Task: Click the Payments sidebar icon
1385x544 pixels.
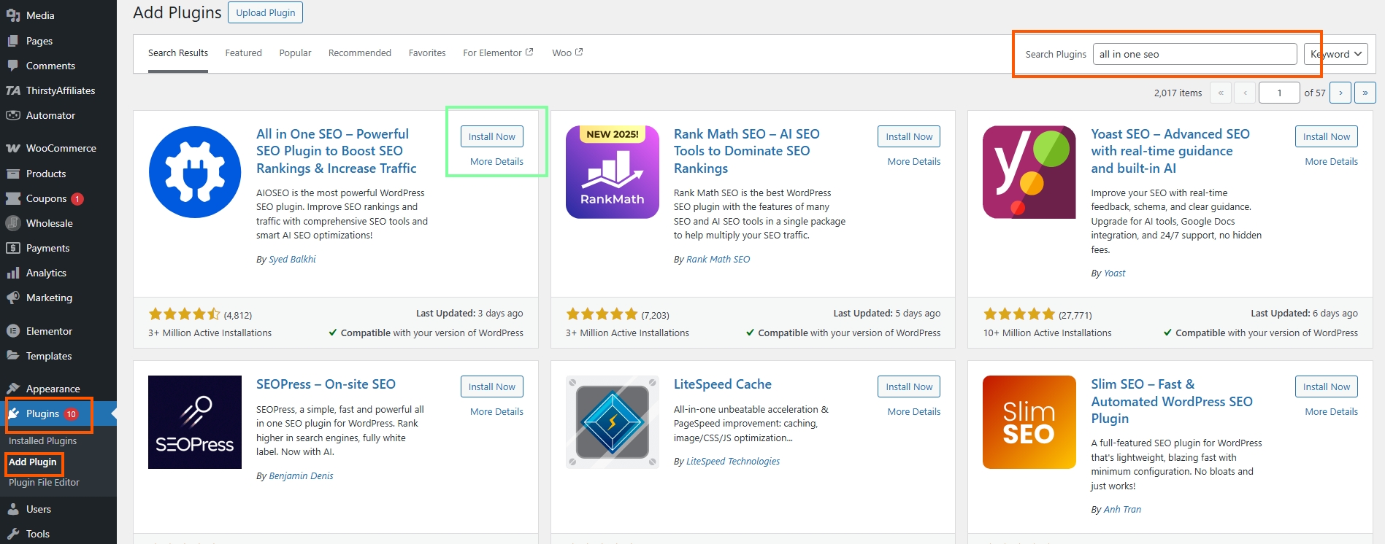Action: click(x=12, y=248)
